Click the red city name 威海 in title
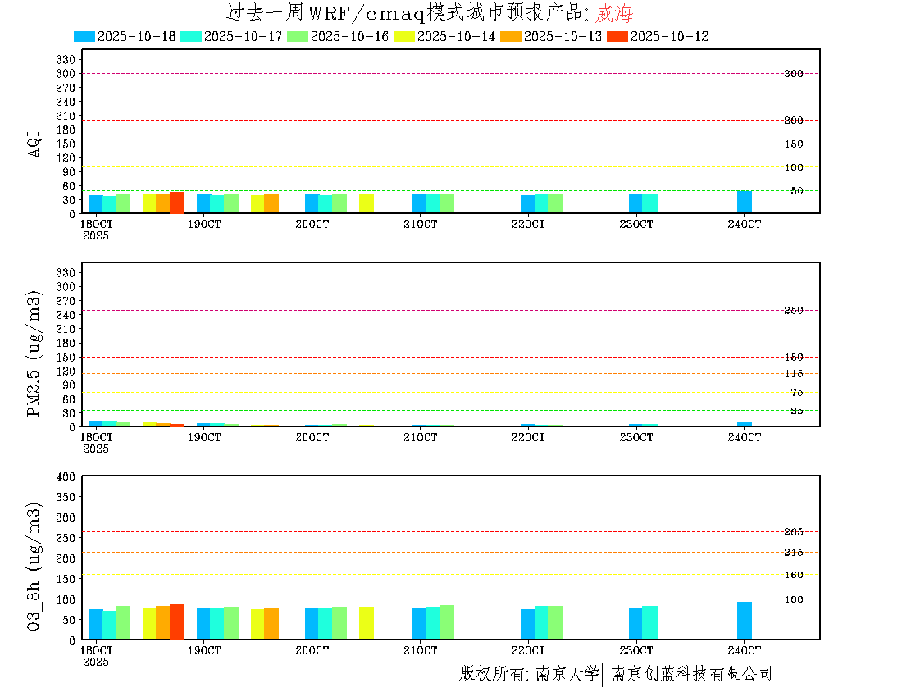 coord(614,13)
